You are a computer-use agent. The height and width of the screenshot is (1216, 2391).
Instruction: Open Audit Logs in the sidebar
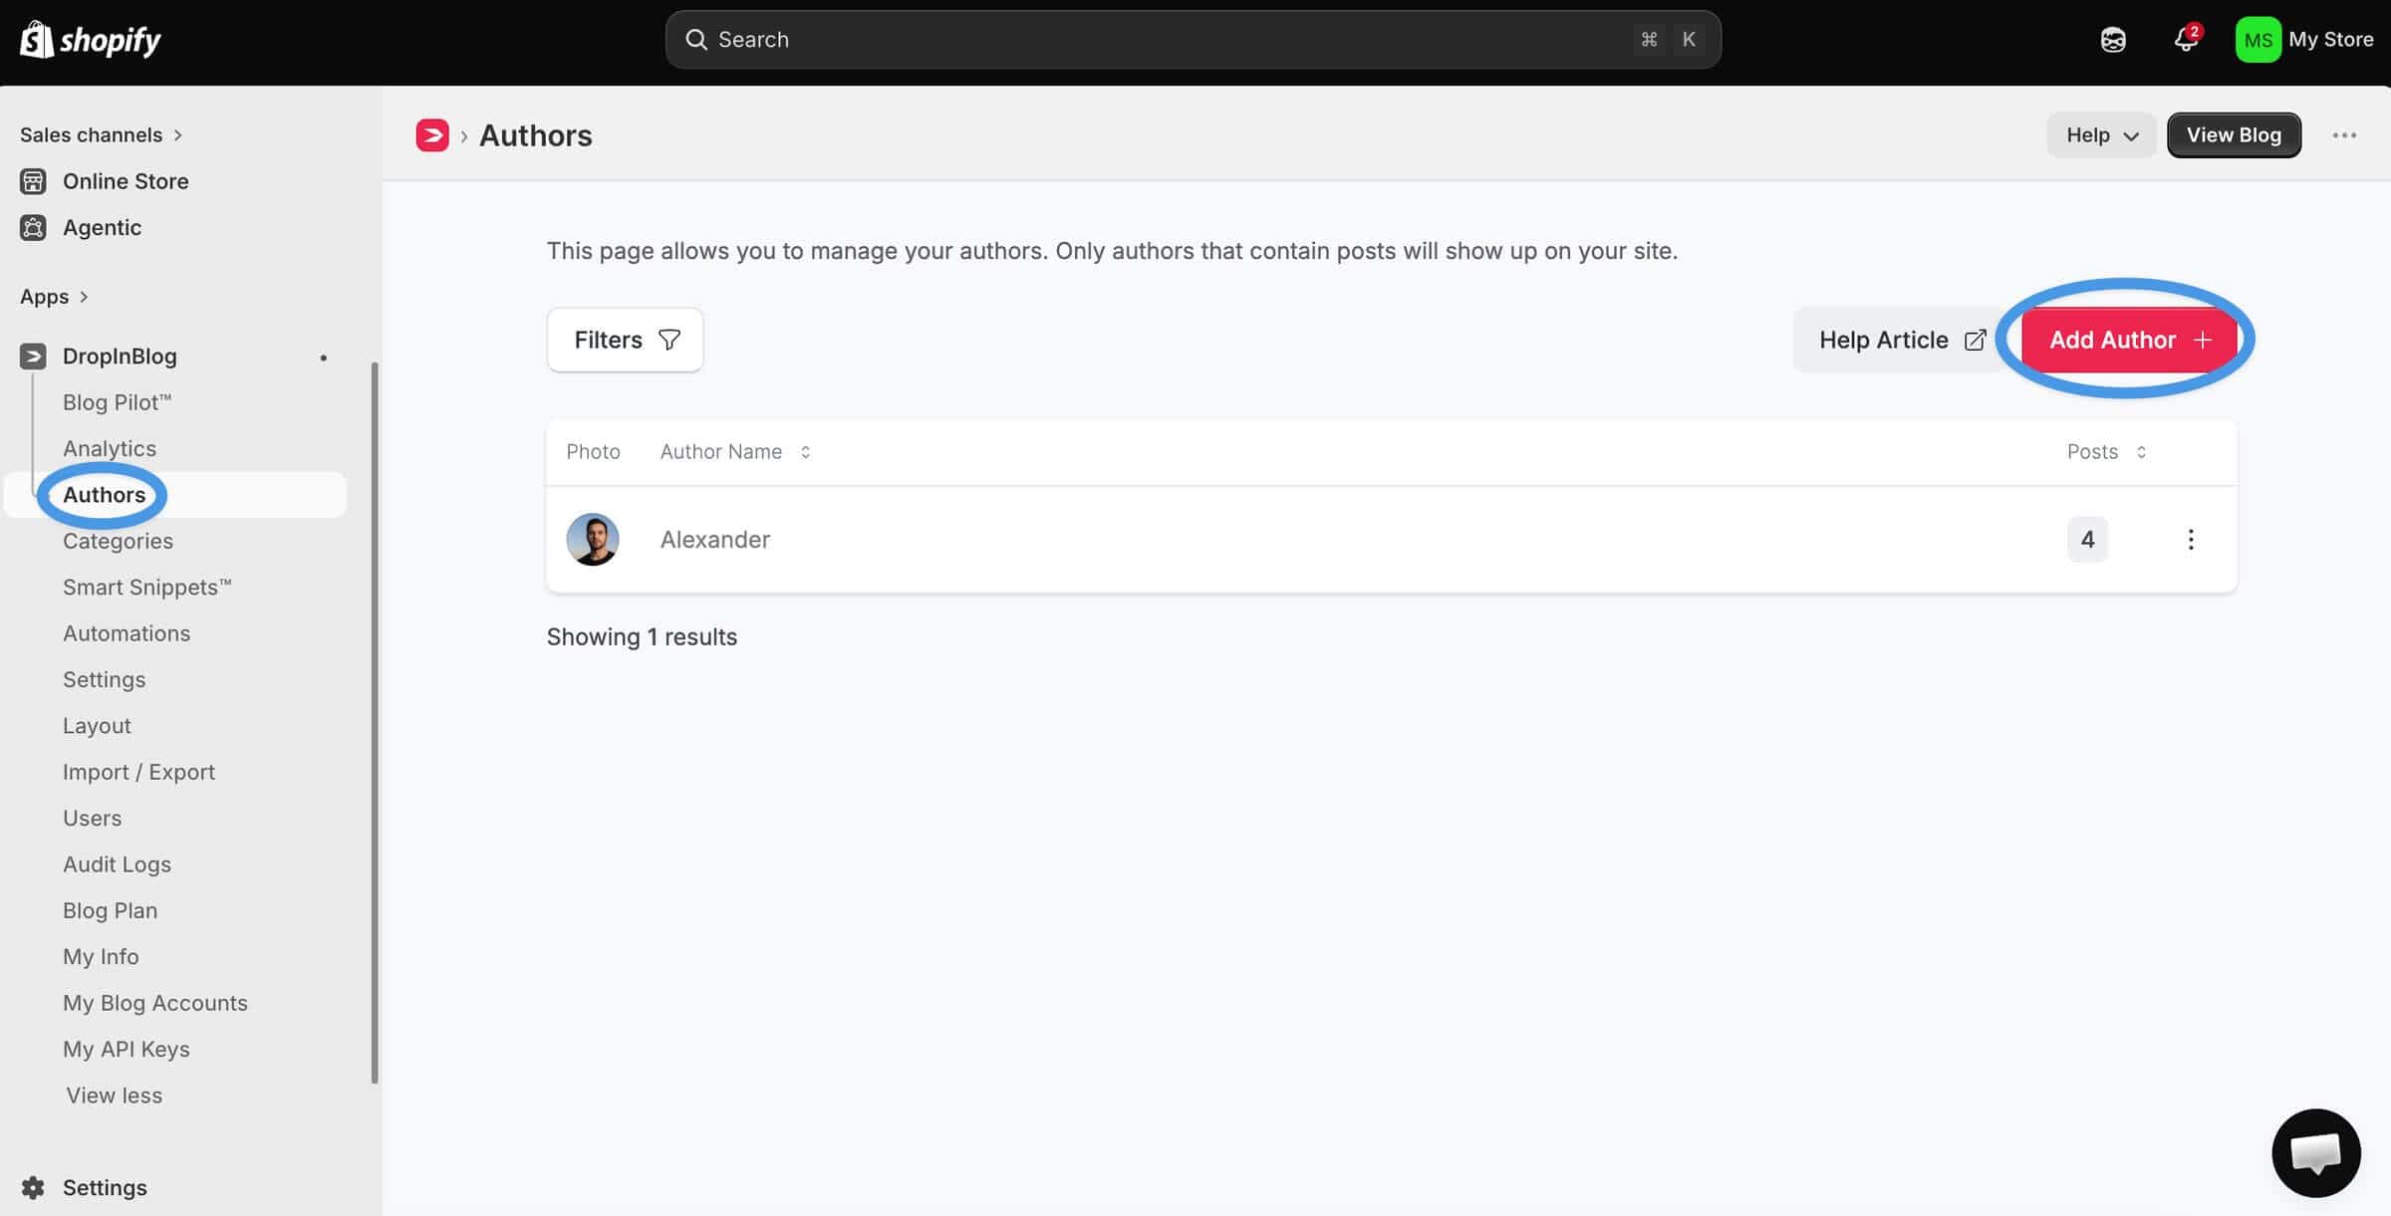point(117,864)
